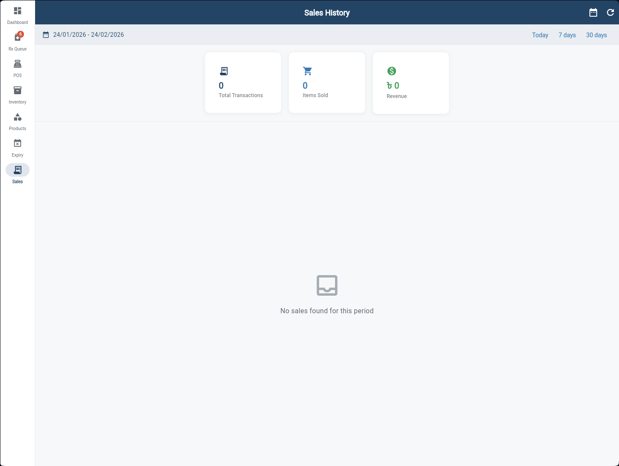Click the small calendar icon beside the date range
The image size is (619, 466).
(x=46, y=35)
